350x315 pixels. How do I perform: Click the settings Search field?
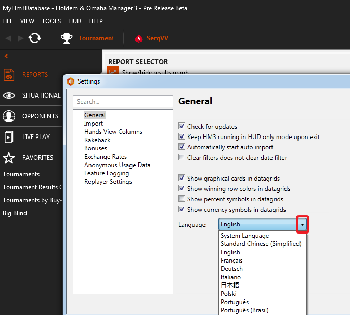coord(123,102)
